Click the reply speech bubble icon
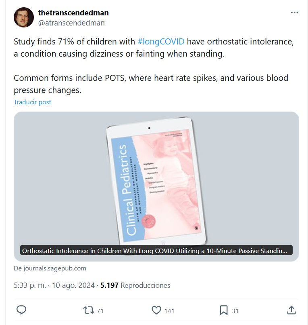 point(21,310)
